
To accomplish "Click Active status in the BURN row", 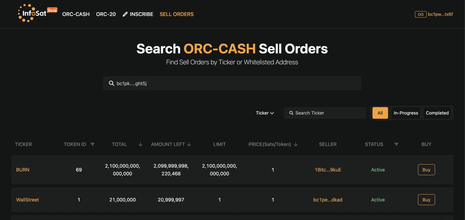I will coord(378,170).
